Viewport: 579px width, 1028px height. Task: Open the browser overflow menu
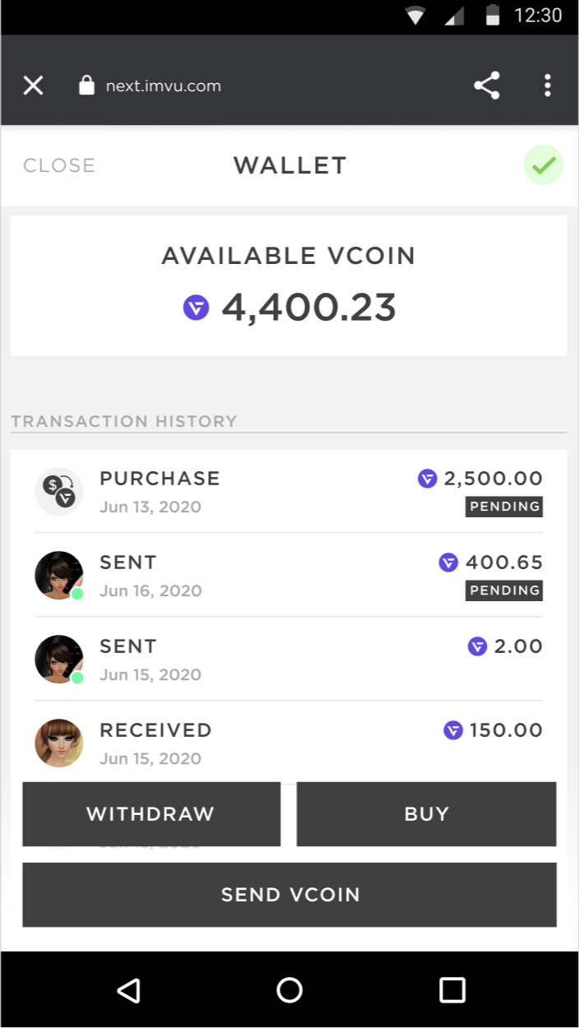[x=547, y=85]
